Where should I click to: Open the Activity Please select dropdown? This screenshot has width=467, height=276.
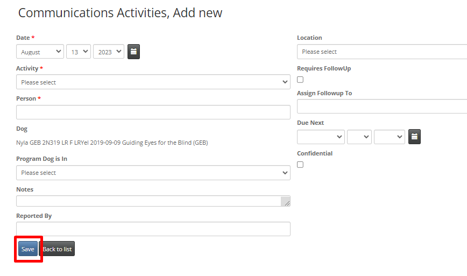pos(153,82)
